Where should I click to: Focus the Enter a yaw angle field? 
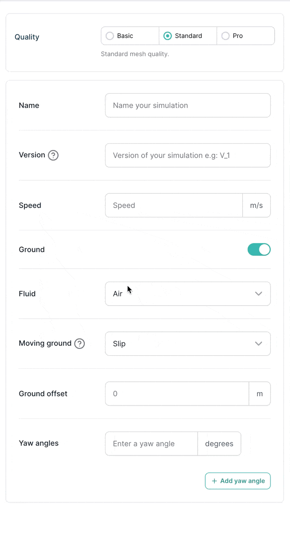point(151,444)
